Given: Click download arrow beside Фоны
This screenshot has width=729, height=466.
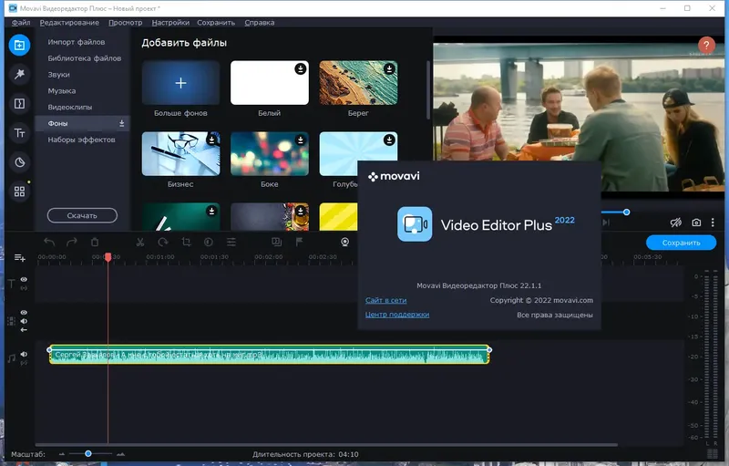Looking at the screenshot, I should click(121, 123).
